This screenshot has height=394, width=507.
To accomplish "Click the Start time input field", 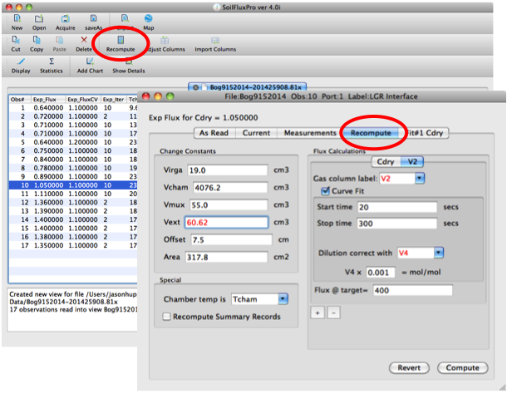I will point(397,207).
